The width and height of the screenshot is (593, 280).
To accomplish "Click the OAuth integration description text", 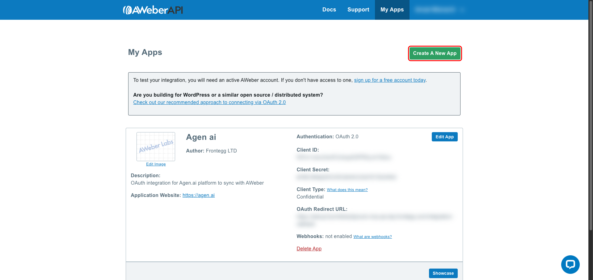I will tap(197, 183).
